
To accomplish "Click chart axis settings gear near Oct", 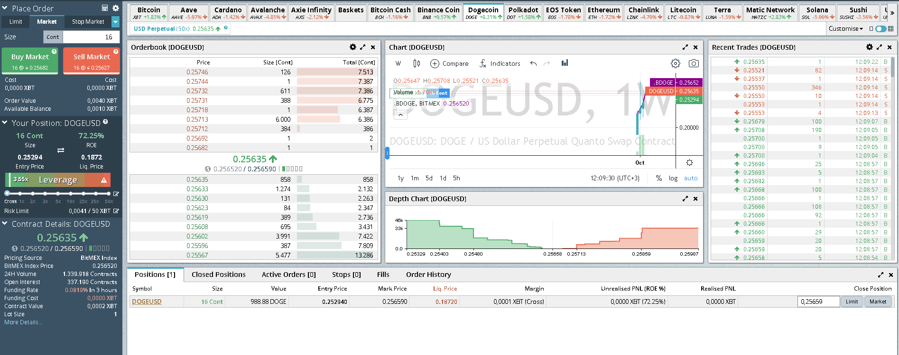I will point(689,162).
